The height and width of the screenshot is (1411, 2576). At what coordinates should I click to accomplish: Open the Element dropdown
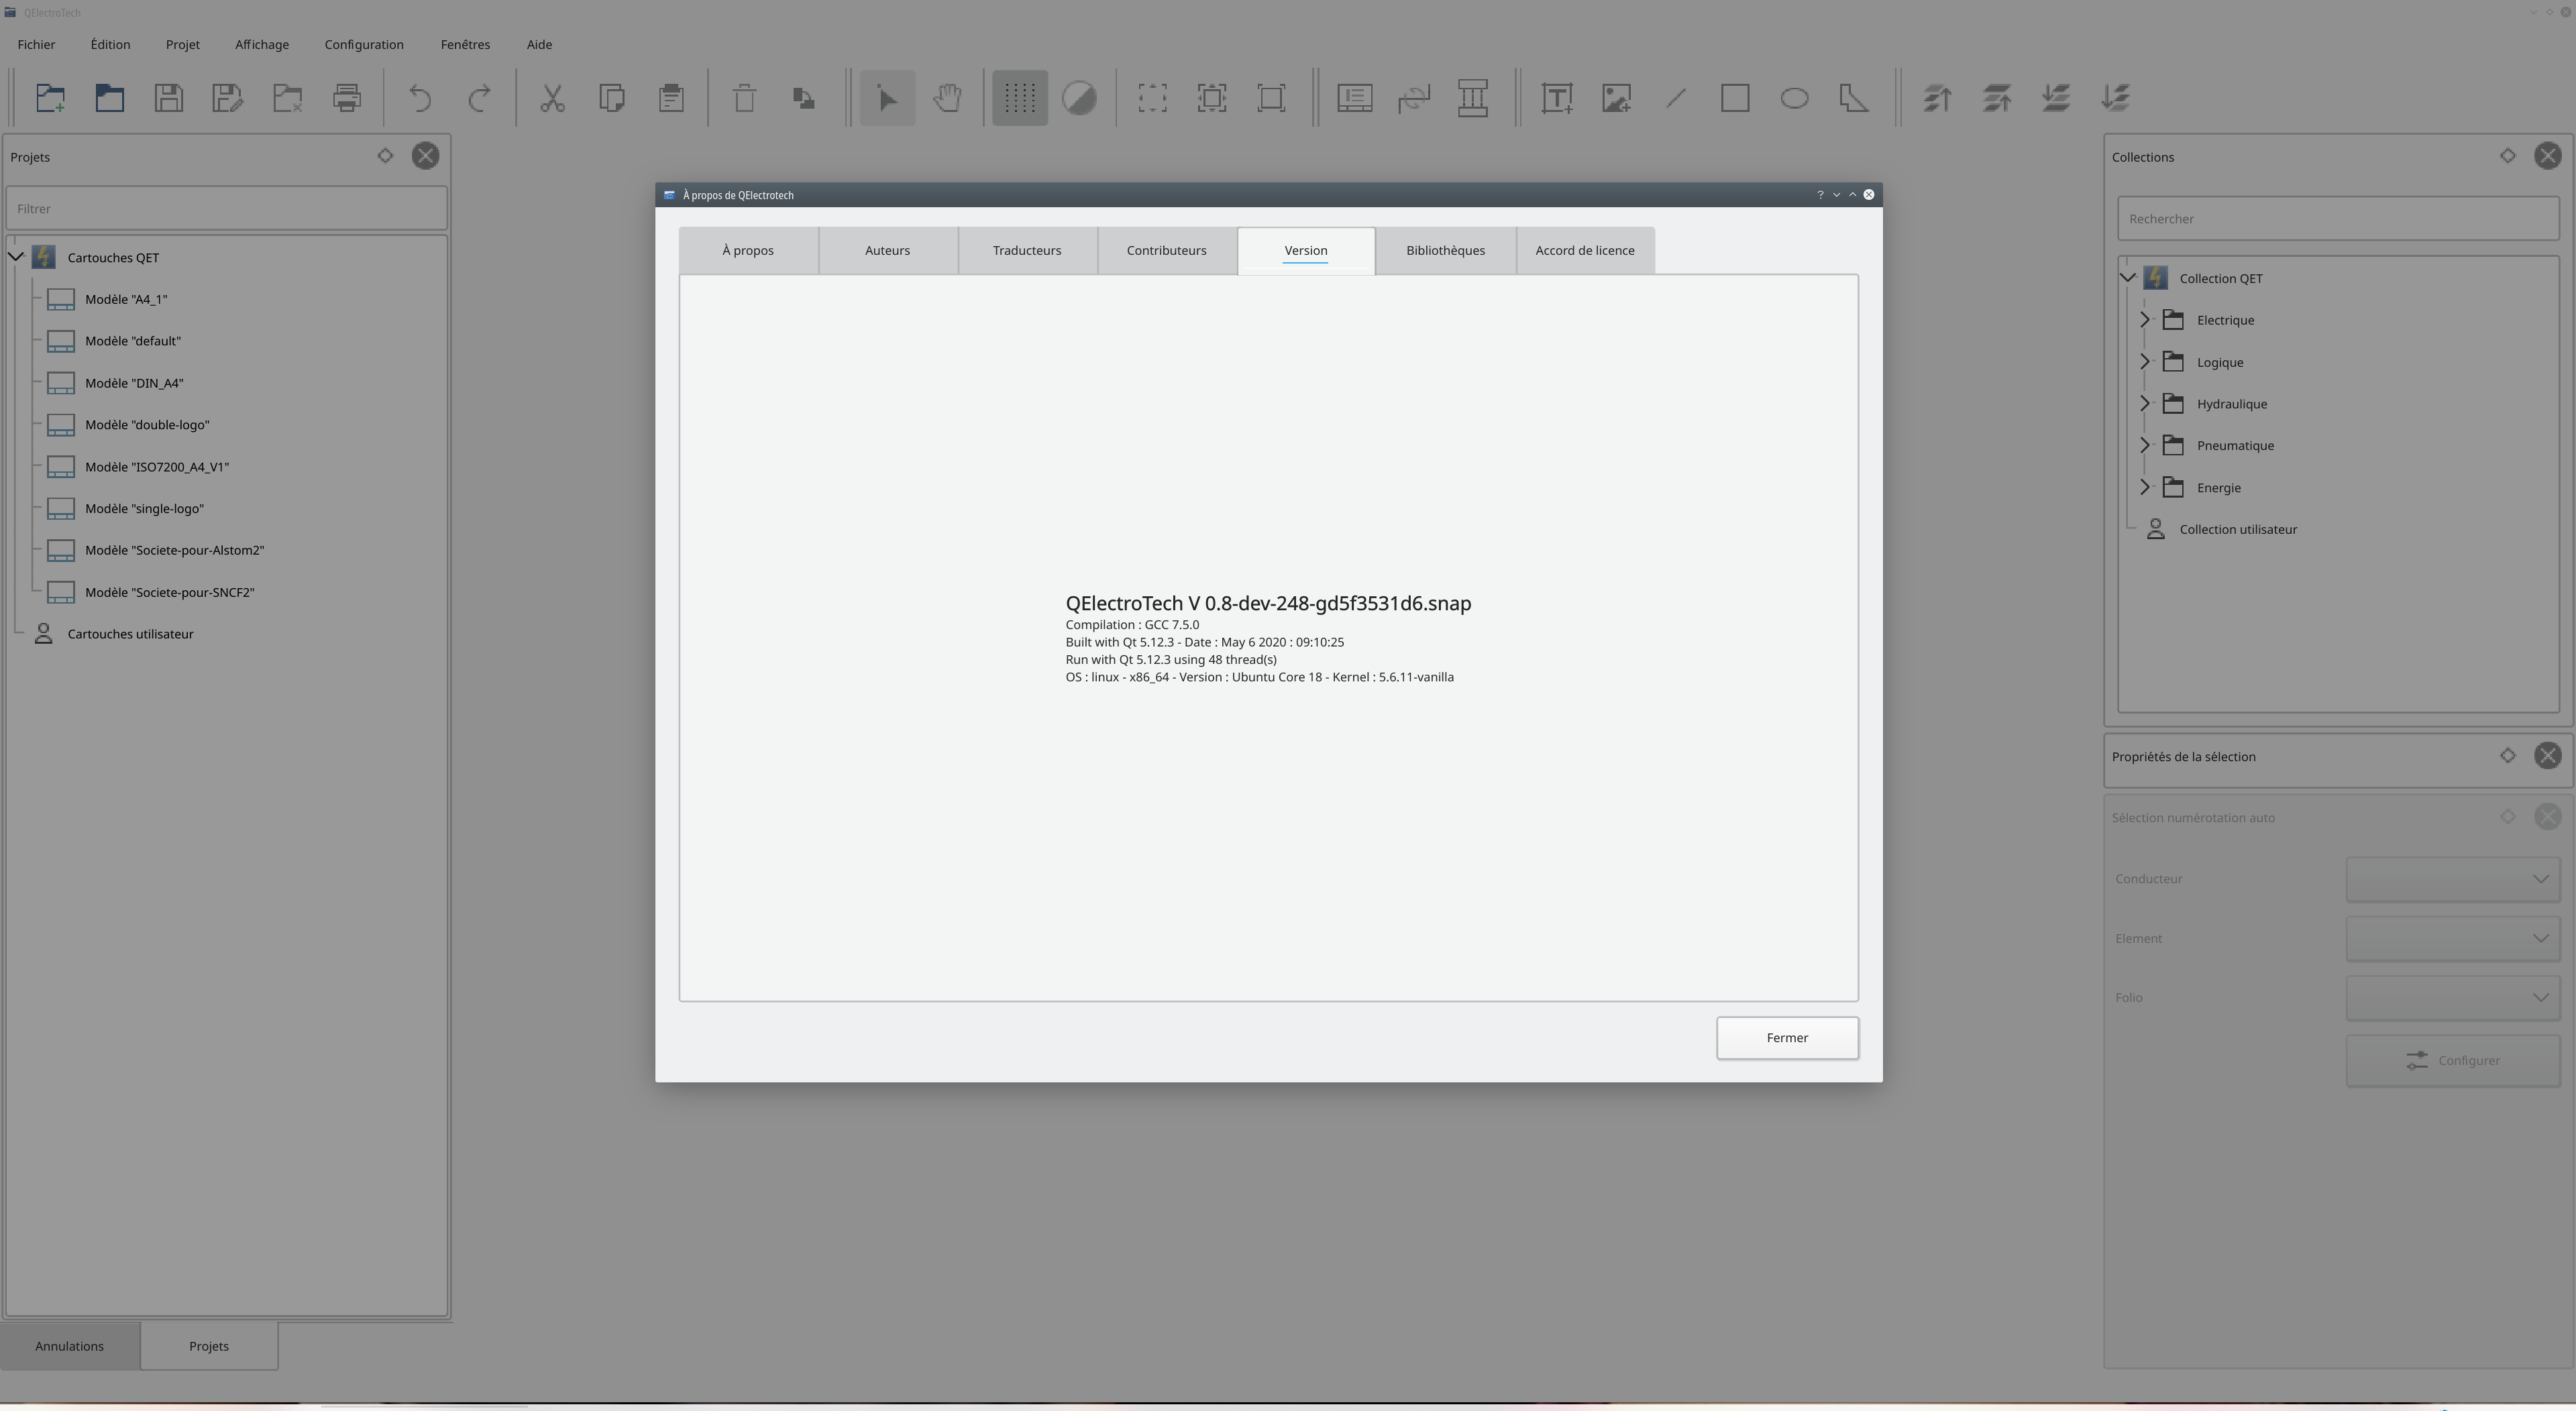coord(2453,938)
